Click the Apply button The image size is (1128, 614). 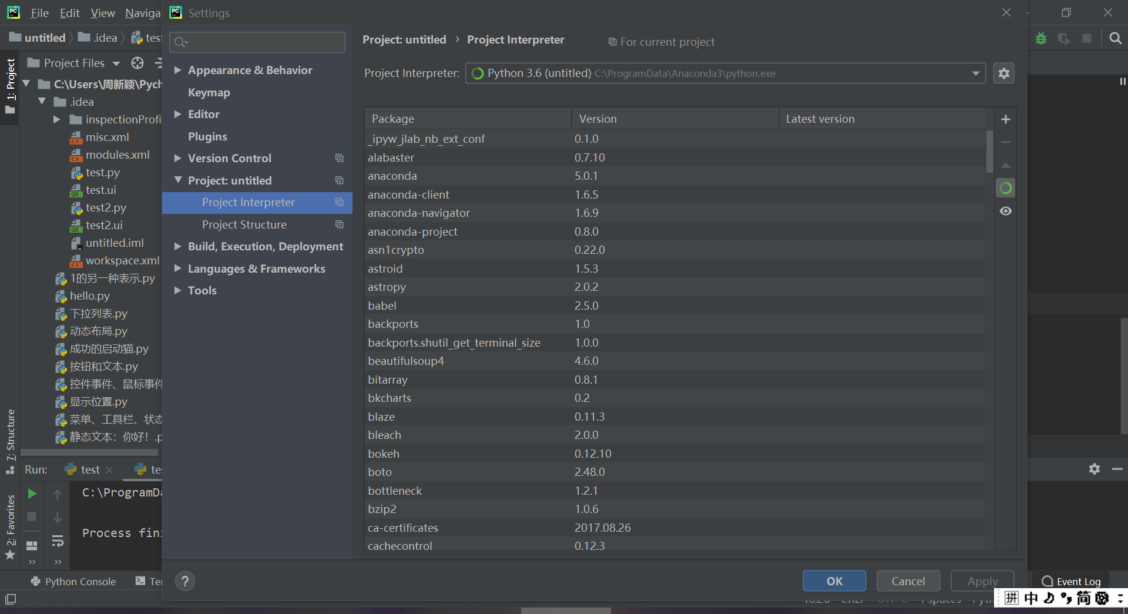pos(982,581)
